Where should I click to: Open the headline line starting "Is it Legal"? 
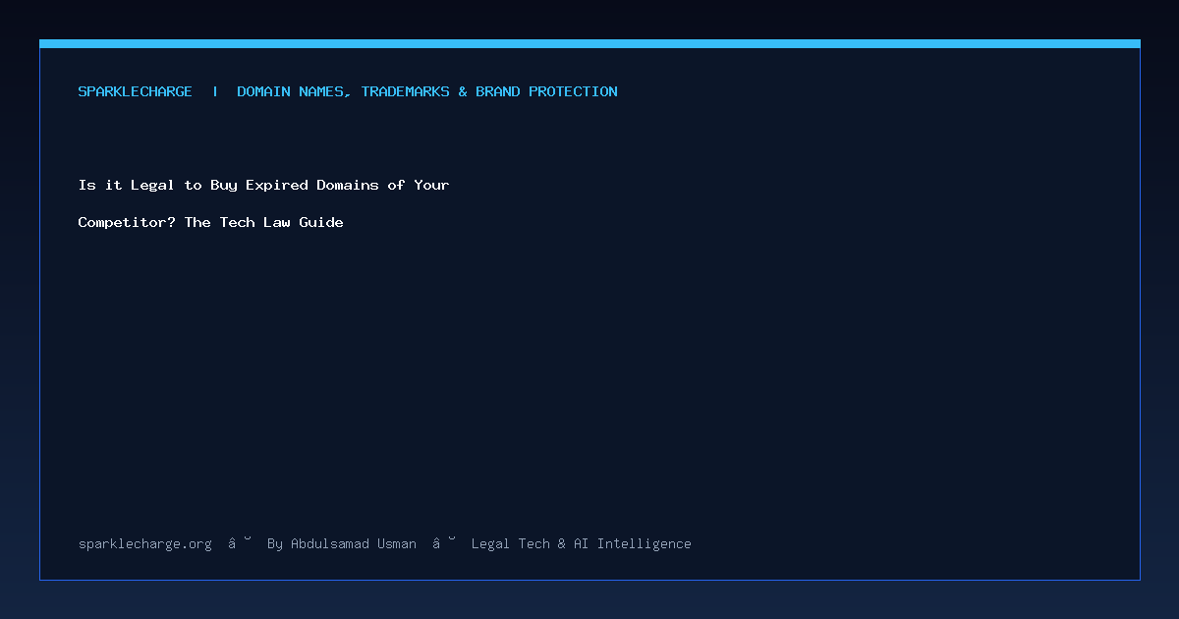tap(264, 185)
